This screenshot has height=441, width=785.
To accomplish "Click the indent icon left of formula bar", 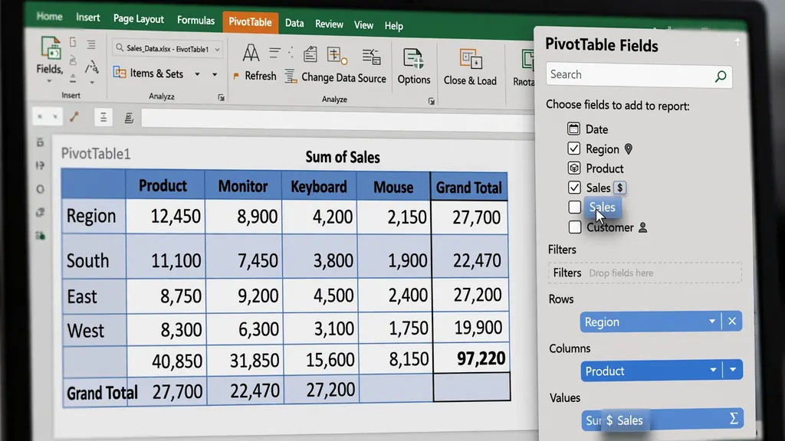I will tap(129, 118).
